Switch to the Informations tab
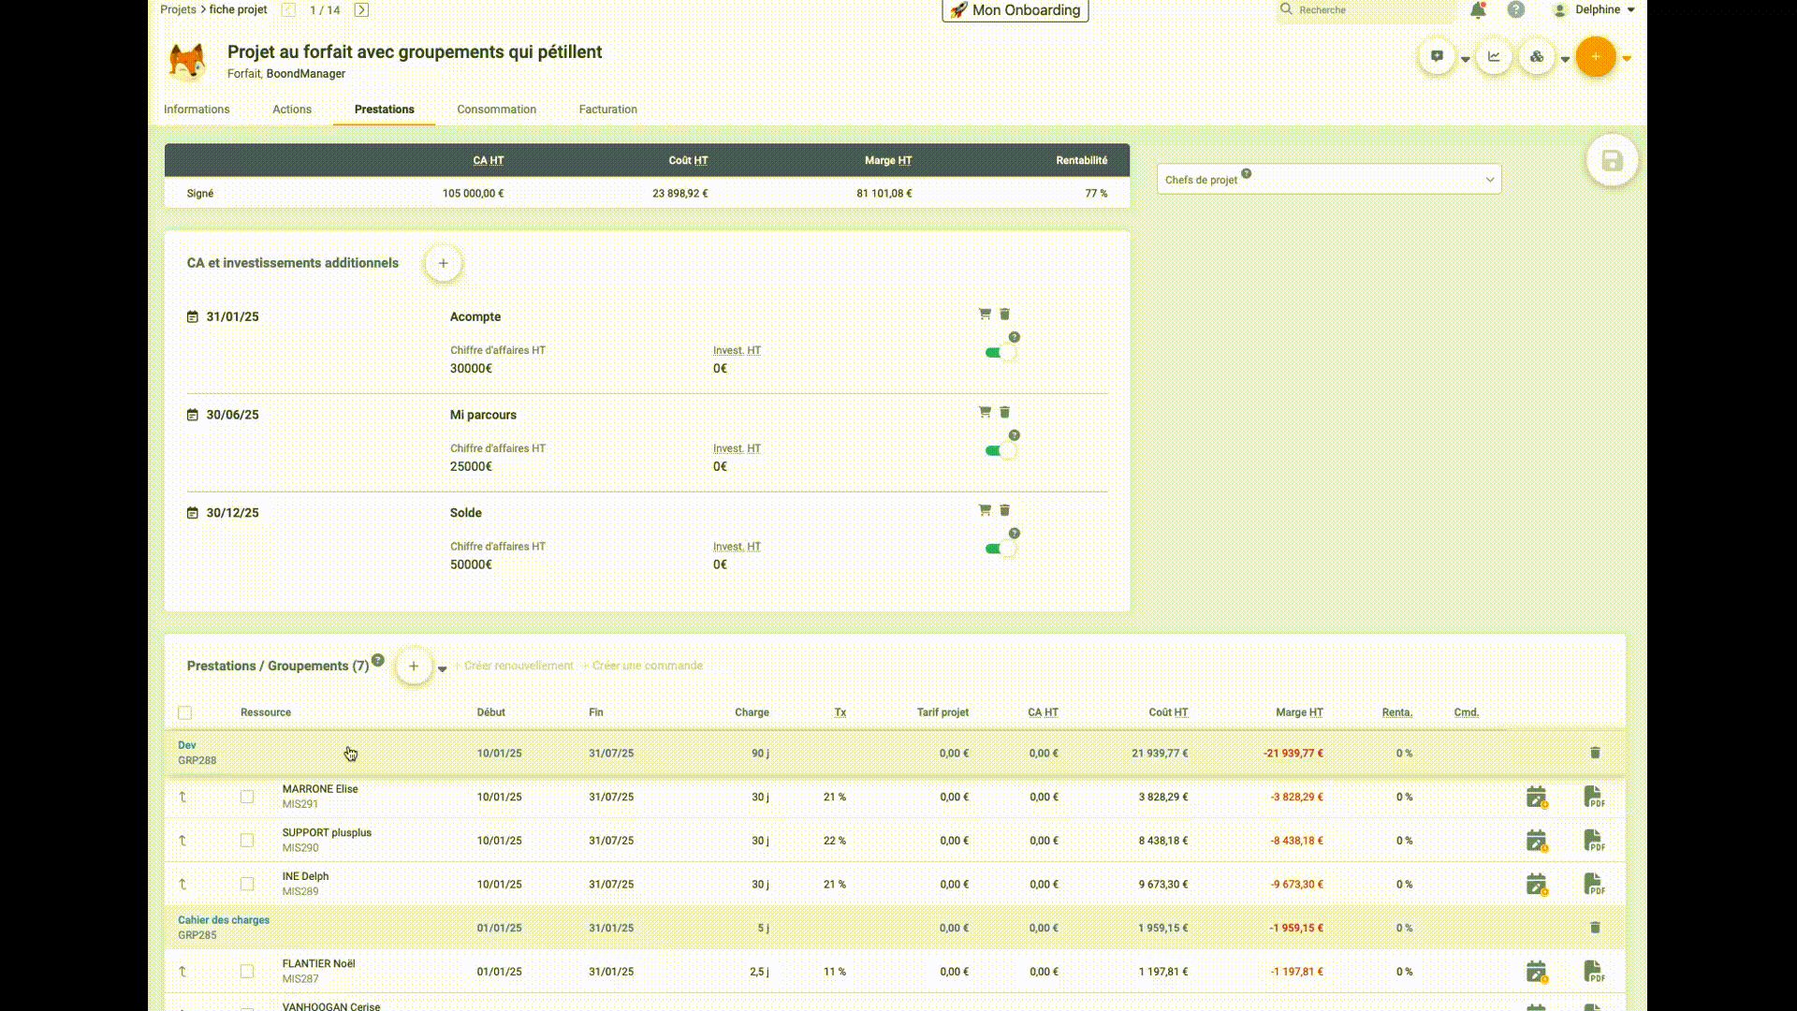This screenshot has width=1797, height=1011. pos(197,110)
